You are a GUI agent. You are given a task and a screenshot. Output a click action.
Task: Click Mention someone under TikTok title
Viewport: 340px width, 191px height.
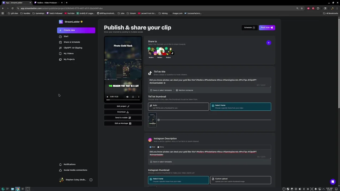coord(184,90)
